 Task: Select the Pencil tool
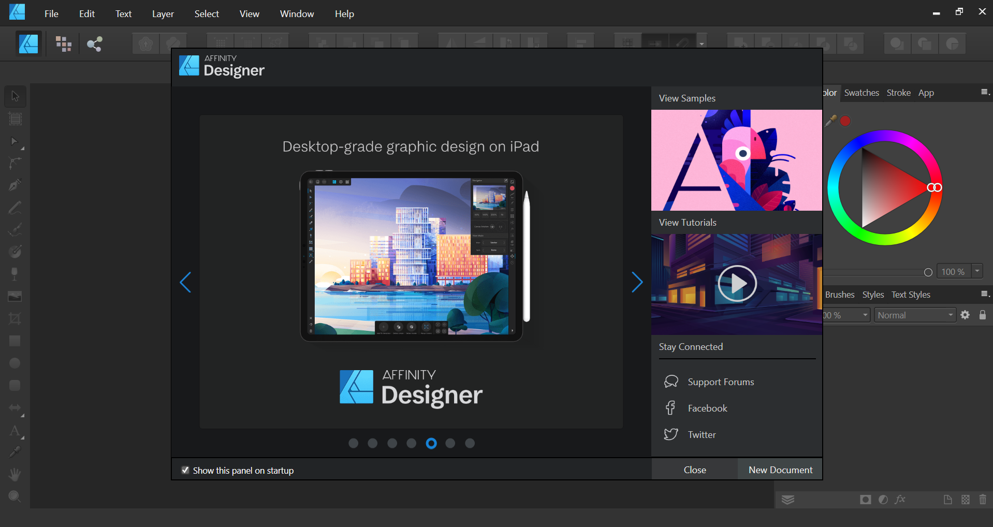pos(15,208)
